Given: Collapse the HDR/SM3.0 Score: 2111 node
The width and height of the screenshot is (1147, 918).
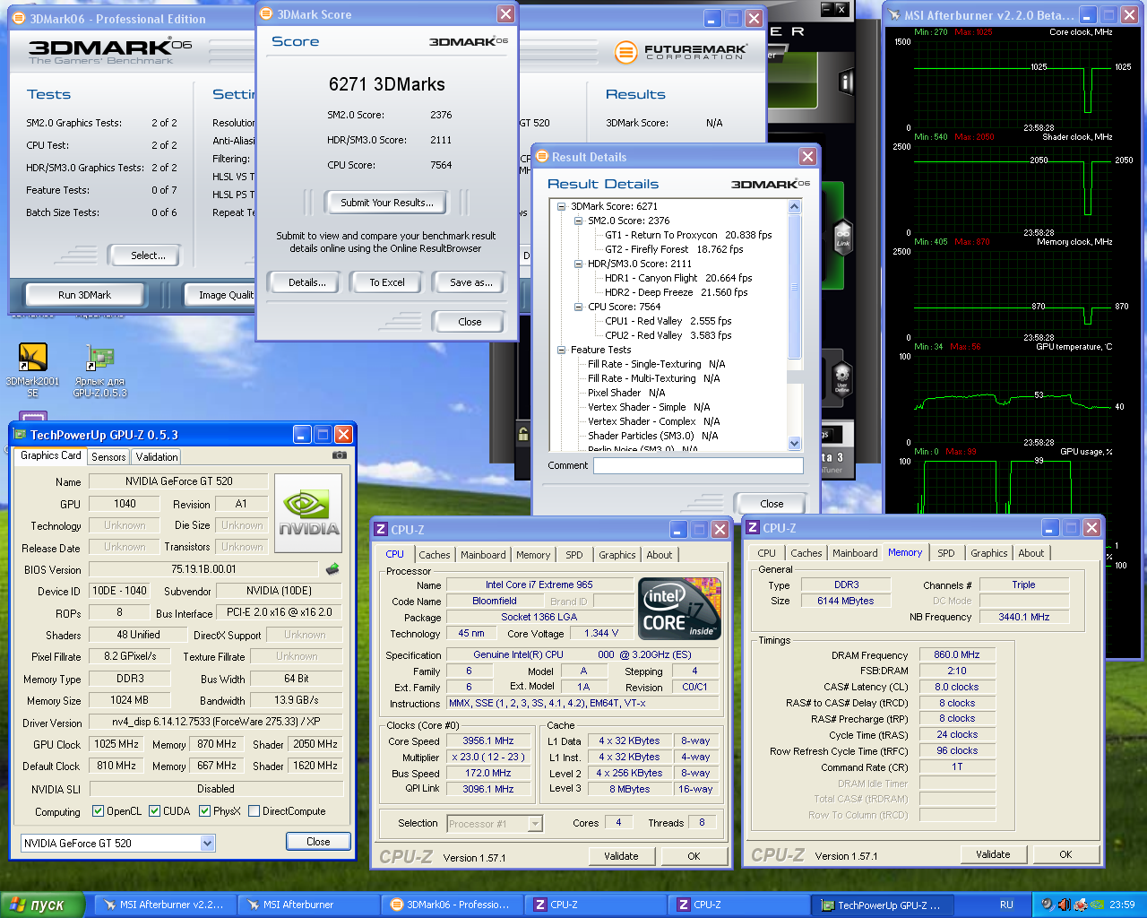Looking at the screenshot, I should [x=578, y=264].
